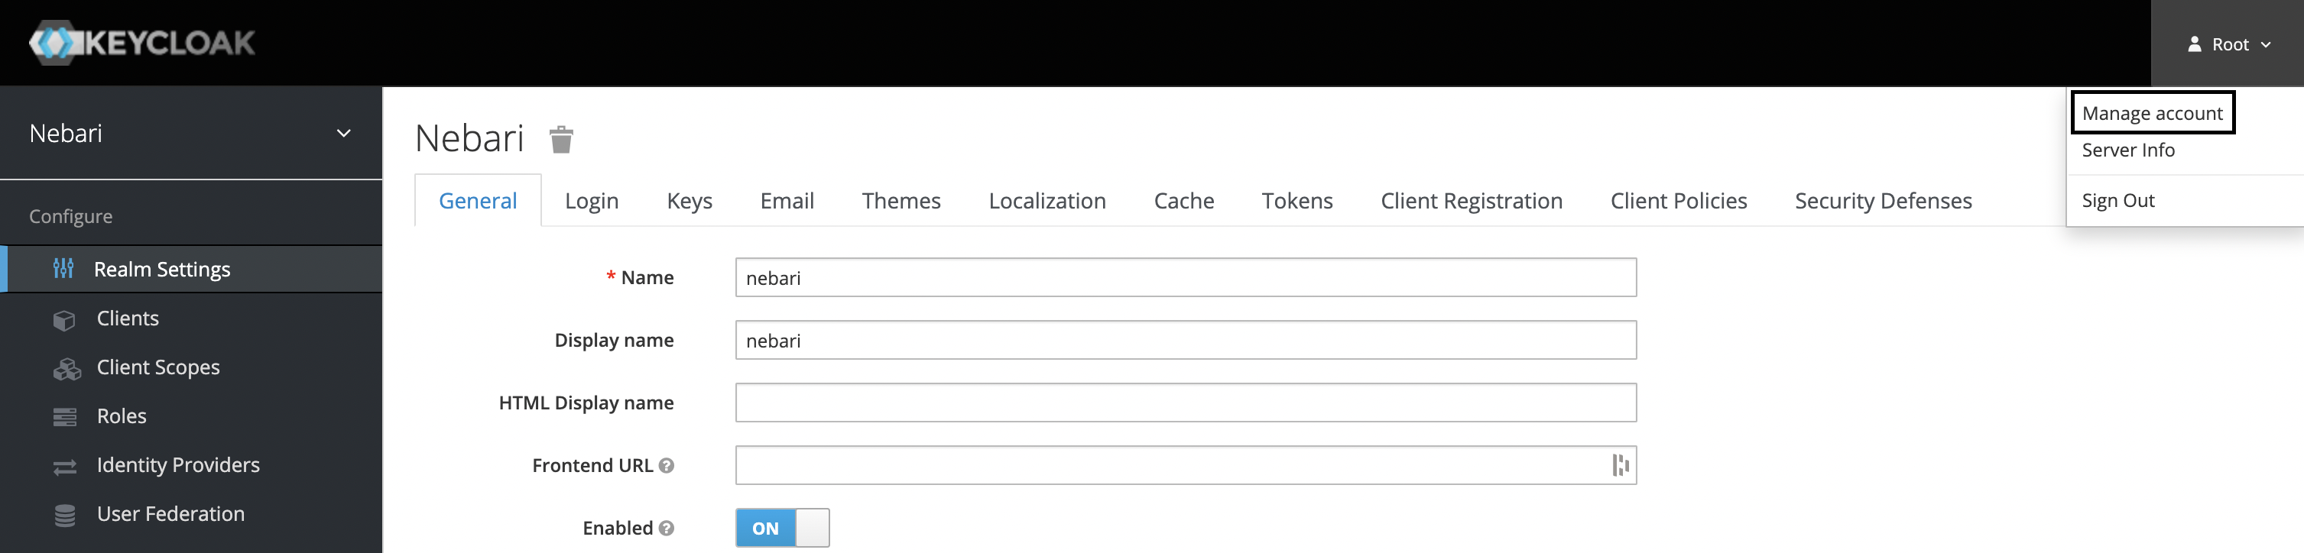This screenshot has height=553, width=2304.
Task: Select the Identity Providers arrows icon
Action: (63, 464)
